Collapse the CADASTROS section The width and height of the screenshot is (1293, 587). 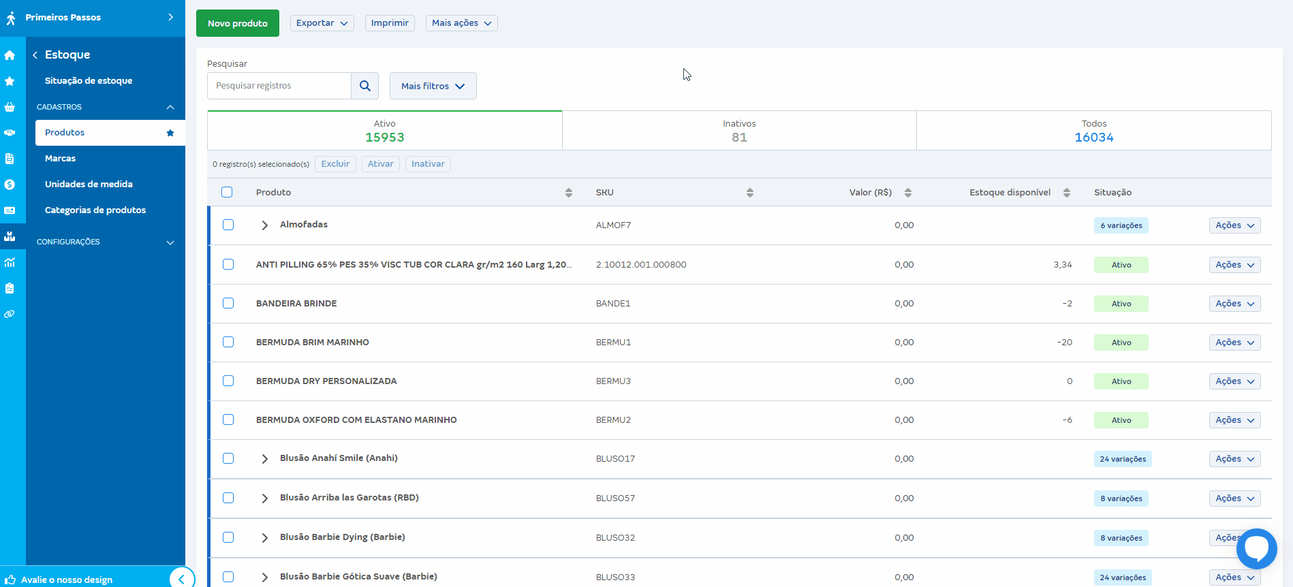pos(170,107)
